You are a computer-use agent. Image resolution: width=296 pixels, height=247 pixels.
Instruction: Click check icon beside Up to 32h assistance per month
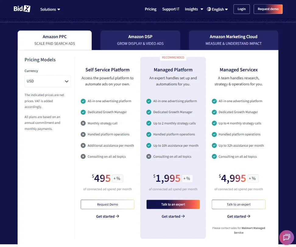point(214,145)
